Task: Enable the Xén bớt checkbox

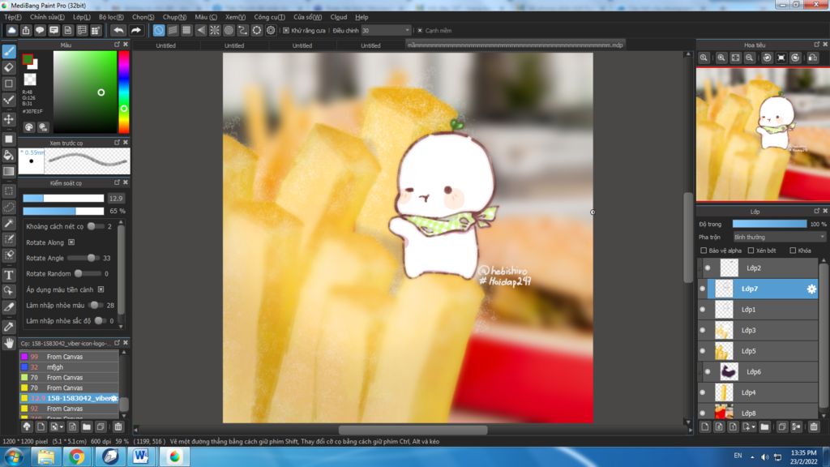Action: [751, 251]
